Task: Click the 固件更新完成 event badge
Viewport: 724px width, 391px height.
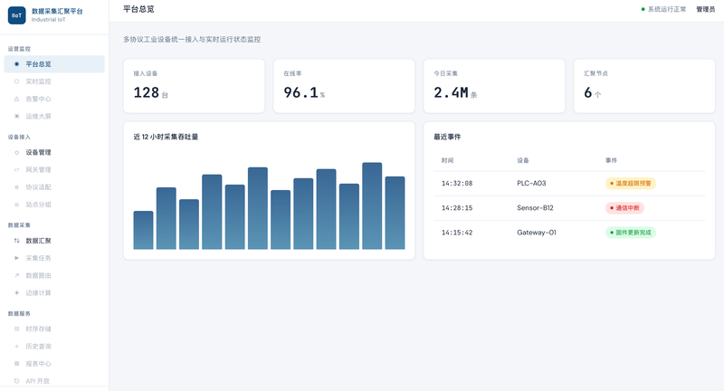Action: pos(630,233)
